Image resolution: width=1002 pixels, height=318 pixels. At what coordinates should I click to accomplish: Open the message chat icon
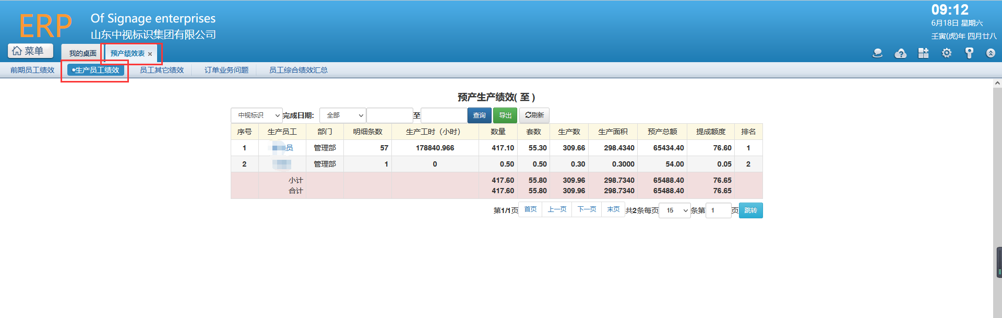(877, 53)
